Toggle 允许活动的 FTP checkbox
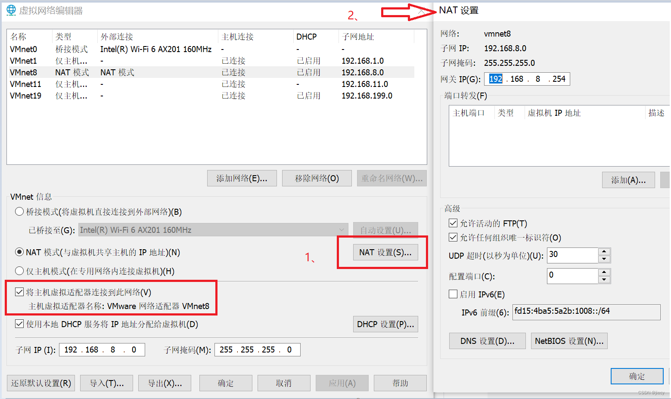The width and height of the screenshot is (671, 399). (x=453, y=223)
